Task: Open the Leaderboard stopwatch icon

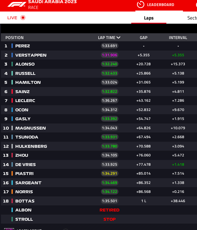Action: click(140, 4)
